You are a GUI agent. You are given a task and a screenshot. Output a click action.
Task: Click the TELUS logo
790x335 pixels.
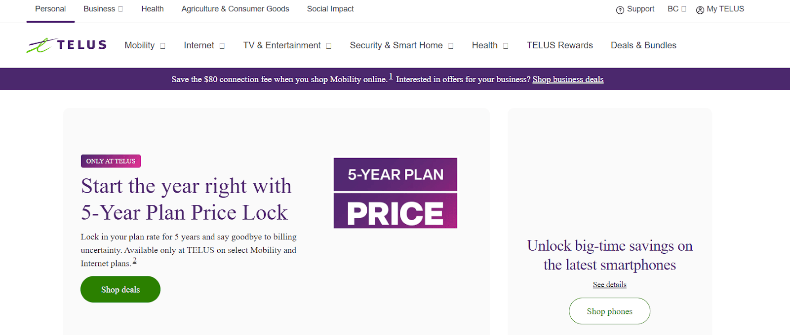[x=67, y=45]
